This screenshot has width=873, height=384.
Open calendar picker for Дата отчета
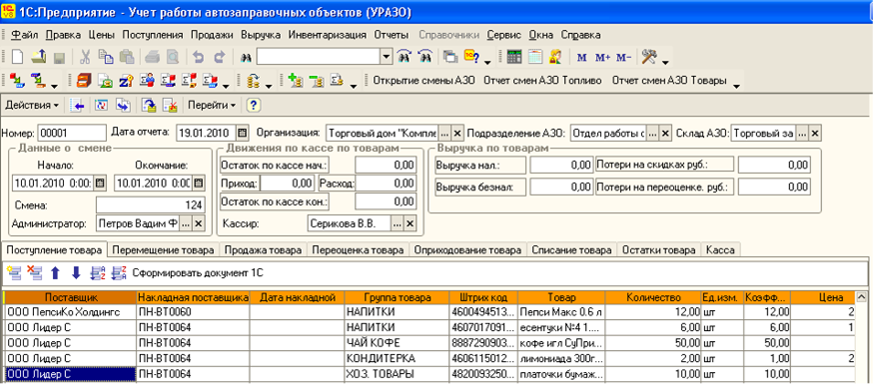[242, 134]
